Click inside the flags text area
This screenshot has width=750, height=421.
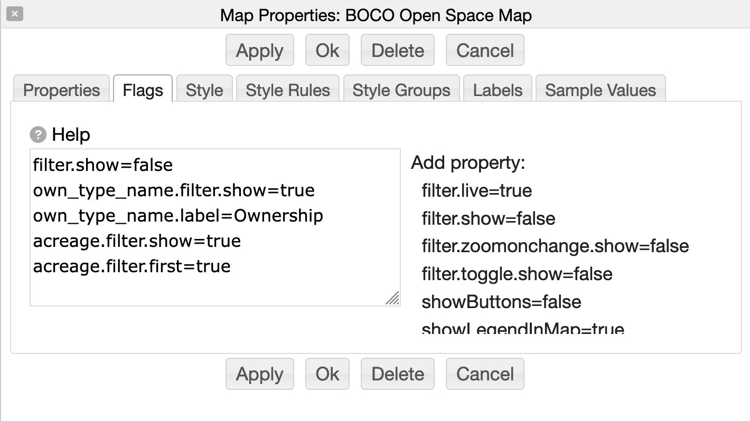pos(211,285)
